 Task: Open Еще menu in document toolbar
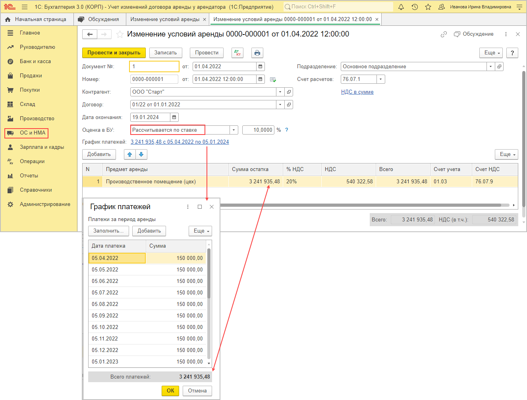[x=492, y=53]
